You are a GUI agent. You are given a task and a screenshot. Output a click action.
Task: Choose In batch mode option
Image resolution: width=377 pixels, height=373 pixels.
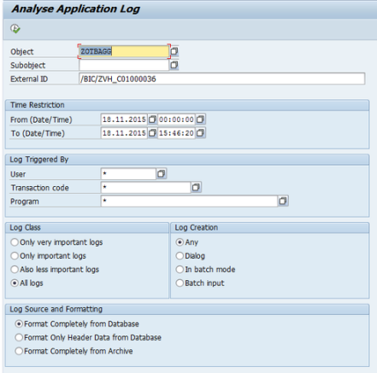180,270
